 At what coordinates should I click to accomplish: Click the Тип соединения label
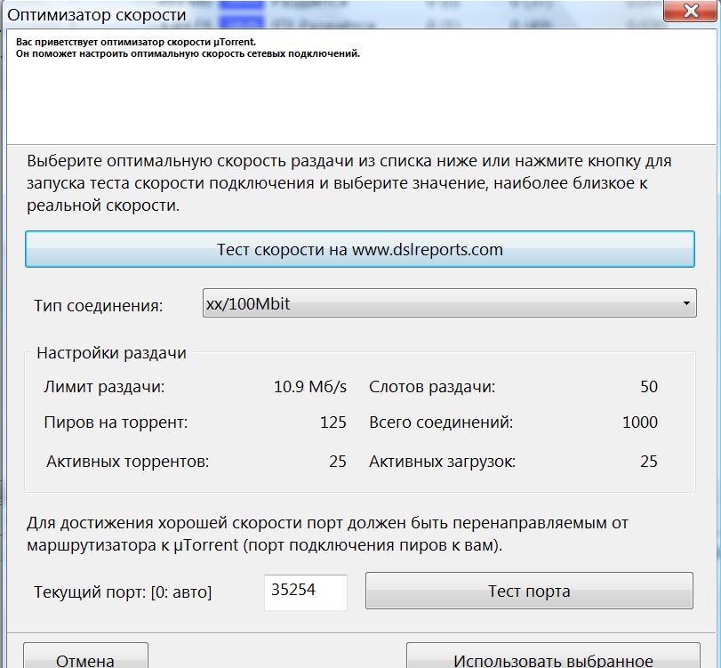(x=99, y=306)
